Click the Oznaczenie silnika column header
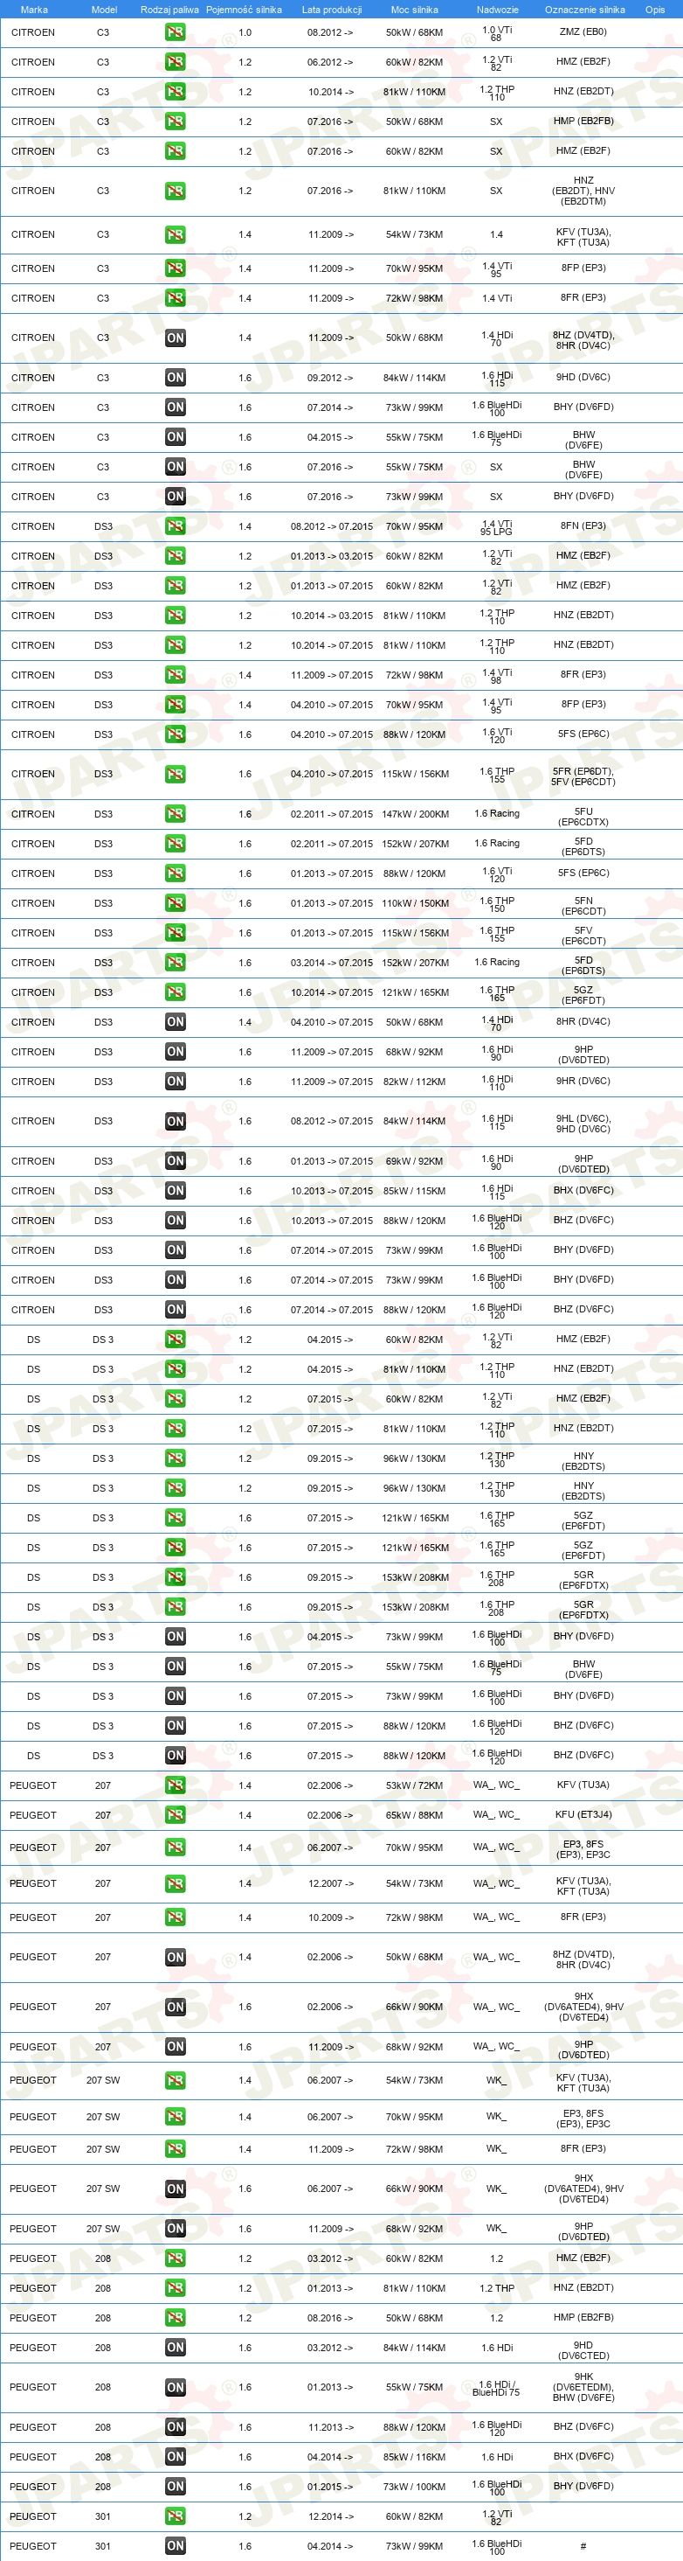The height and width of the screenshot is (2561, 683). (584, 10)
